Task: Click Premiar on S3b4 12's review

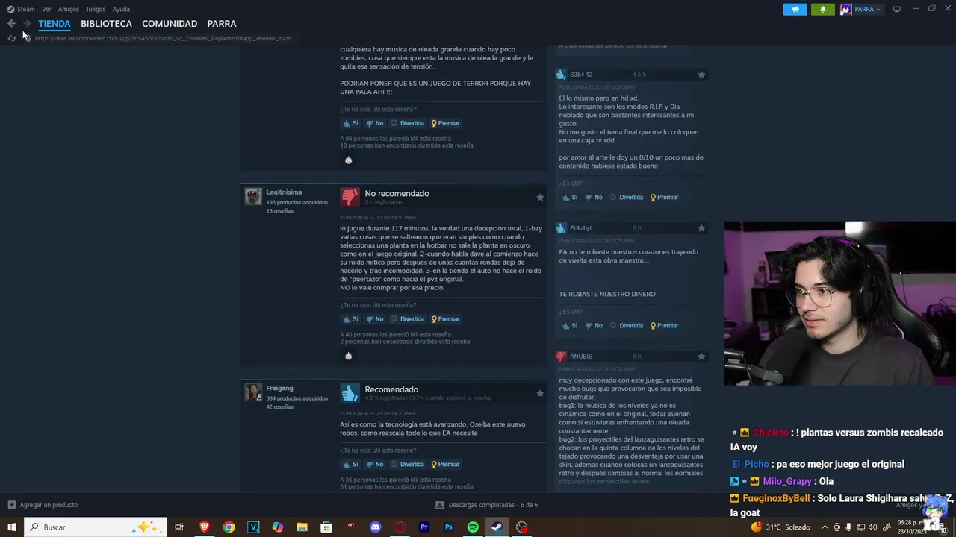Action: pyautogui.click(x=664, y=198)
